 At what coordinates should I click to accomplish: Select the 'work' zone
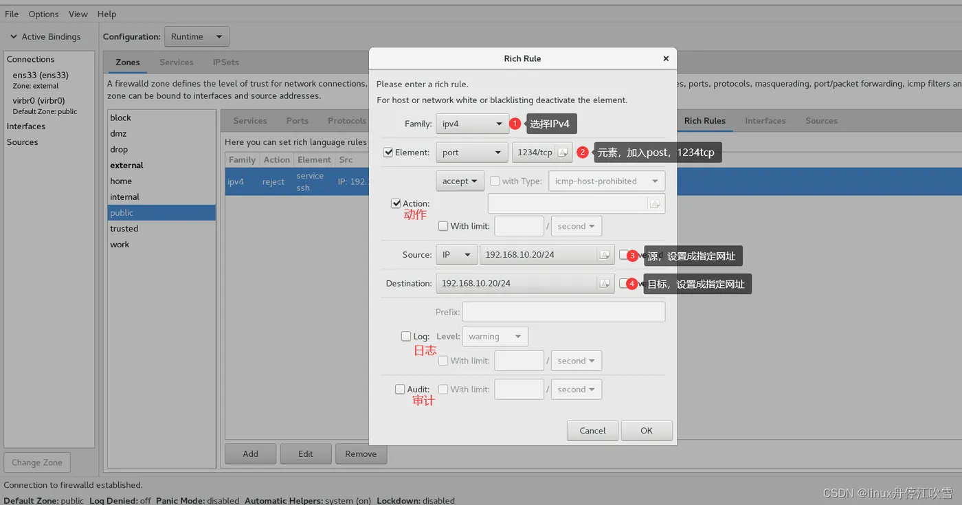(161, 244)
